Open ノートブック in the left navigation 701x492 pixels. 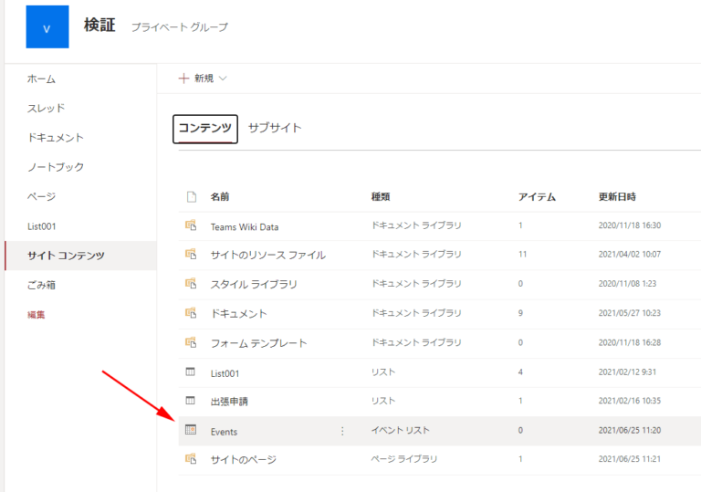[56, 167]
